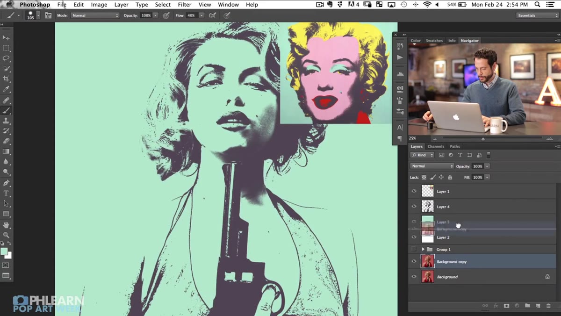Open layer blend mode Normal dropdown
The width and height of the screenshot is (561, 316).
432,166
